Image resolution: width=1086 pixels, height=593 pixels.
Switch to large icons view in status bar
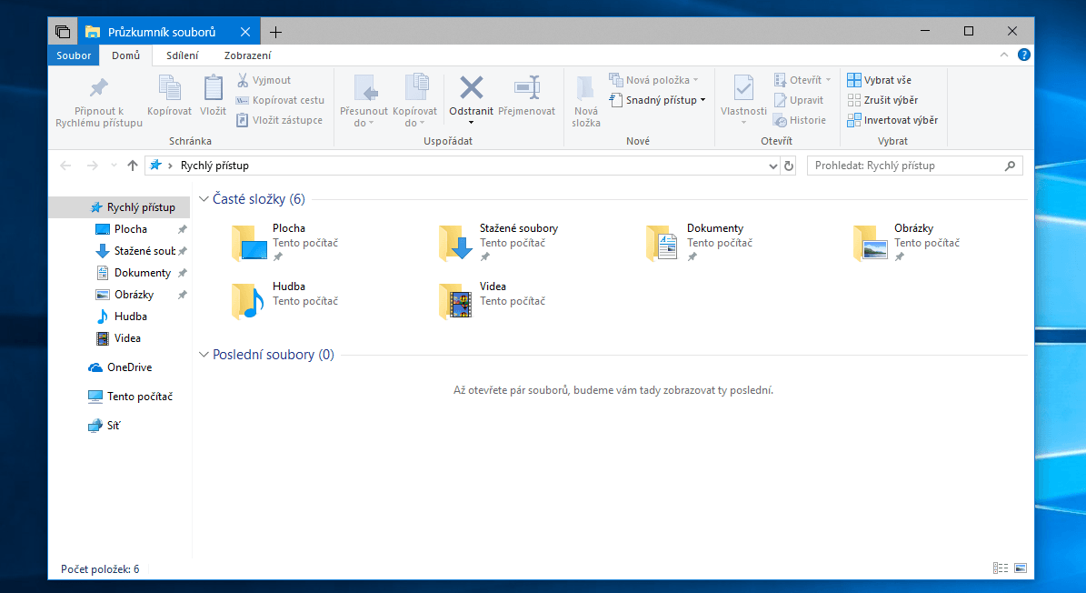[1021, 568]
